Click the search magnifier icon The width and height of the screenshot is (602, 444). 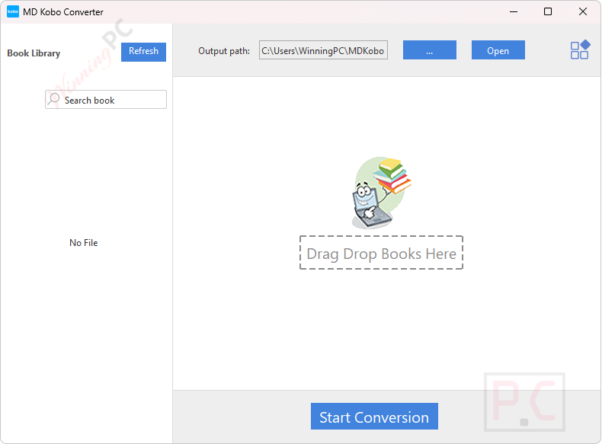click(54, 99)
